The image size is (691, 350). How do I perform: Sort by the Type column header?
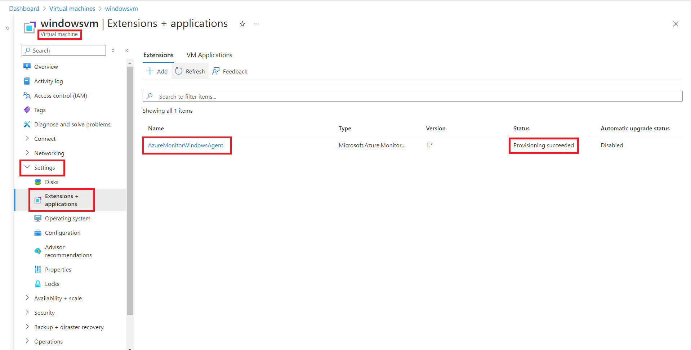(x=345, y=128)
